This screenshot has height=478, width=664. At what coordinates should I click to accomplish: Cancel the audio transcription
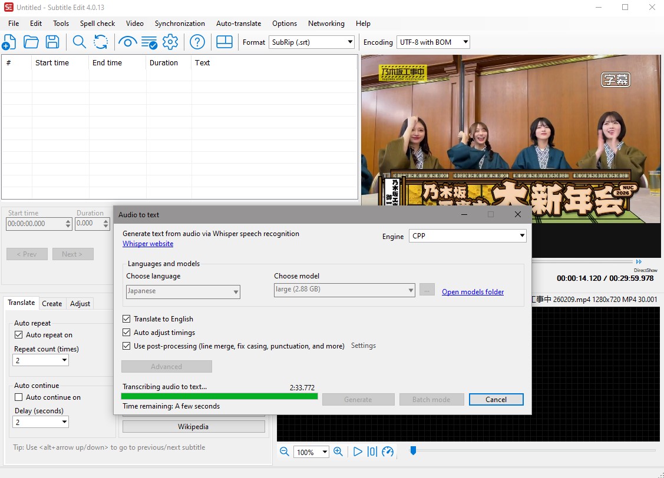495,399
